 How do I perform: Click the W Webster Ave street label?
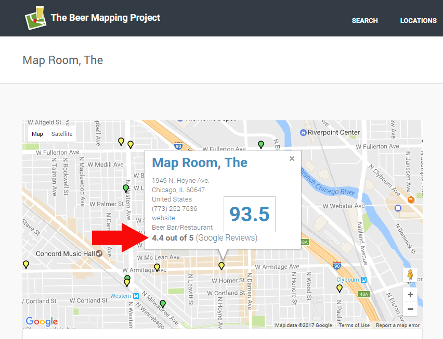(x=344, y=206)
